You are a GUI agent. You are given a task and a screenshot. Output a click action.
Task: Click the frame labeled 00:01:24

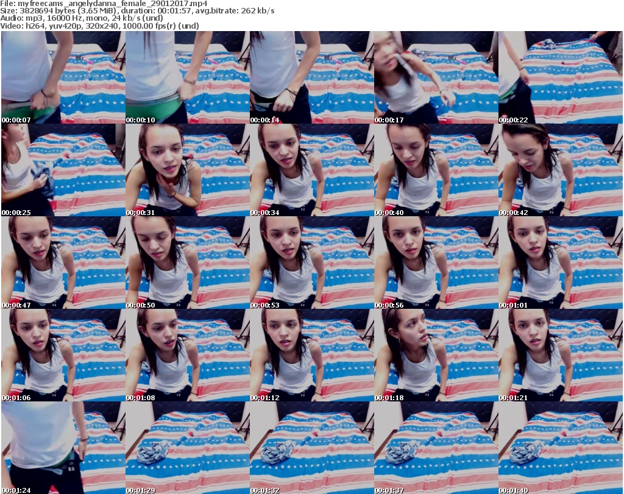(63, 448)
